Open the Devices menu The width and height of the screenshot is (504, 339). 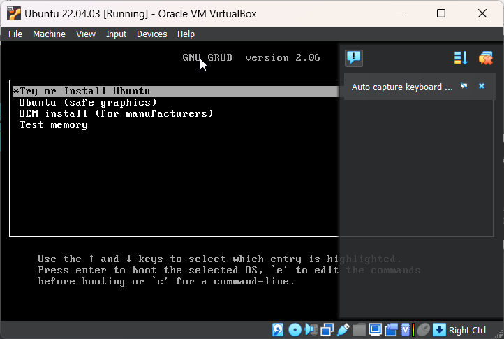151,34
